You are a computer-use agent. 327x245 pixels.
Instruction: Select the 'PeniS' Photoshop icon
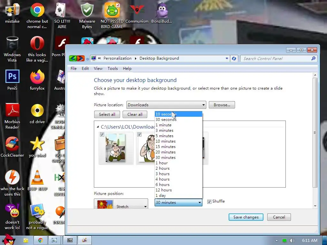pyautogui.click(x=12, y=80)
